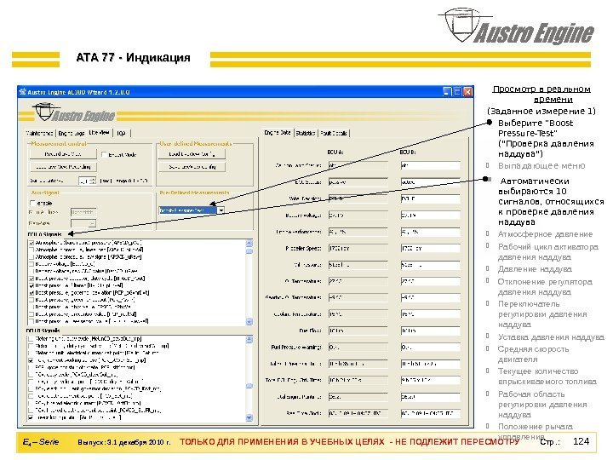Minimize the Austro Engine Wizard window

(x=447, y=92)
